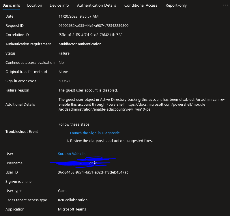Click the Request ID value
This screenshot has height=216, width=230.
click(x=94, y=25)
